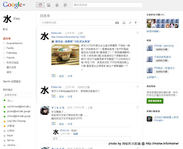Click the link icon in share box
The image size is (183, 149).
click(130, 22)
